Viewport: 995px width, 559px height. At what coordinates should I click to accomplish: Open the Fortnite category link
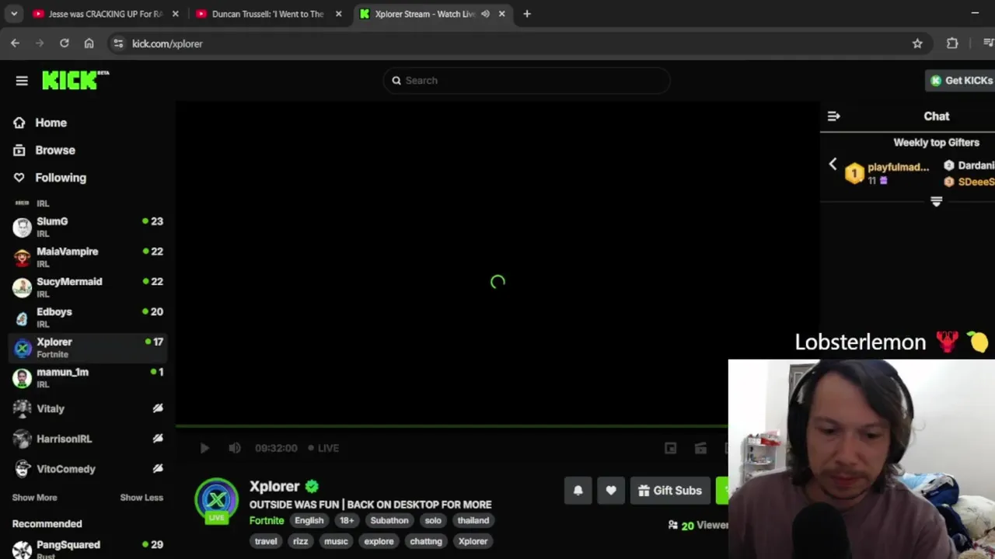(x=267, y=520)
